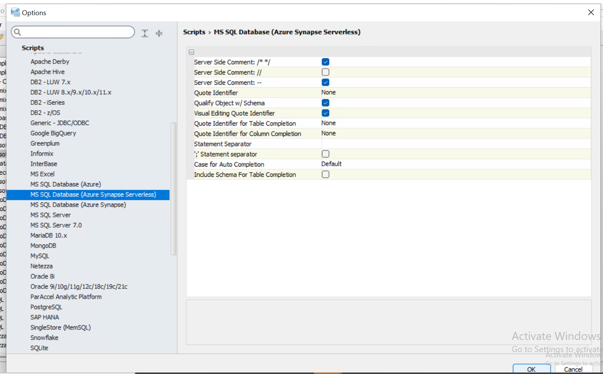This screenshot has width=603, height=374.
Task: Select Apache Derby in the tree
Action: (50, 62)
